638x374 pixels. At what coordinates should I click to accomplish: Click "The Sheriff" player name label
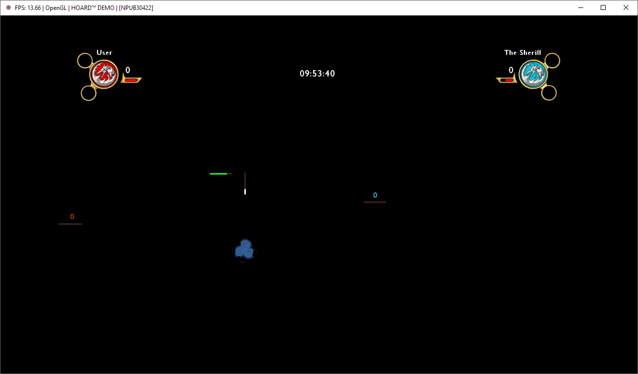click(x=523, y=53)
